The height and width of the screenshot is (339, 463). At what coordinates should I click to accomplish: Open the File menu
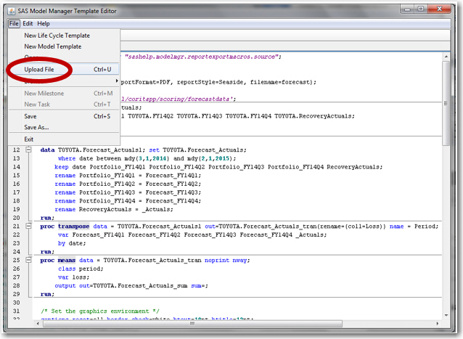tap(15, 23)
